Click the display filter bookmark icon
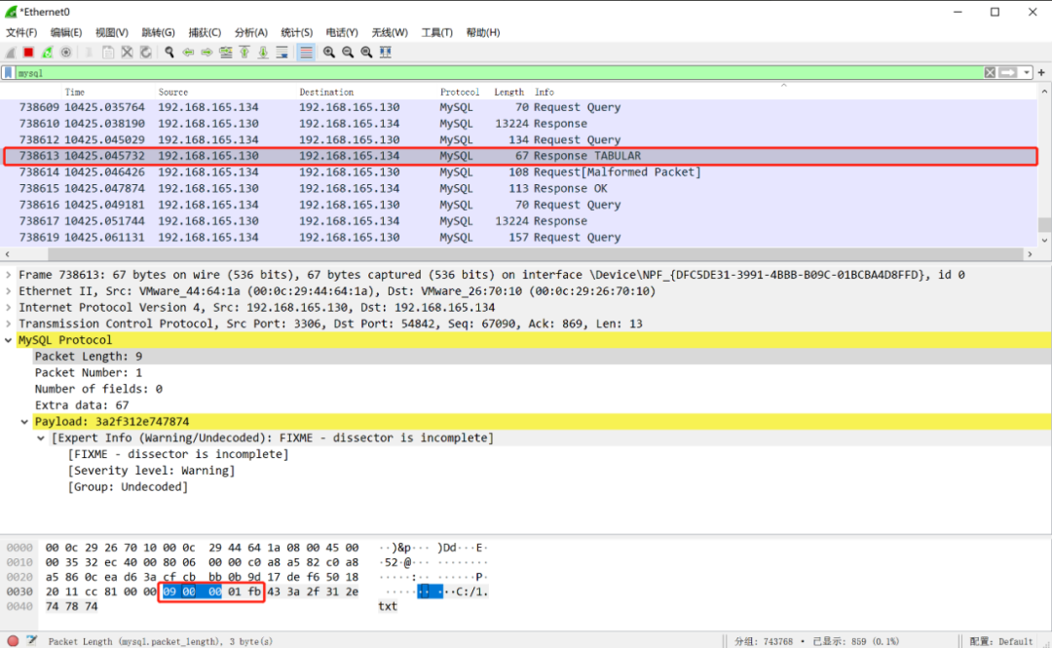Image resolution: width=1052 pixels, height=648 pixels. (x=9, y=73)
